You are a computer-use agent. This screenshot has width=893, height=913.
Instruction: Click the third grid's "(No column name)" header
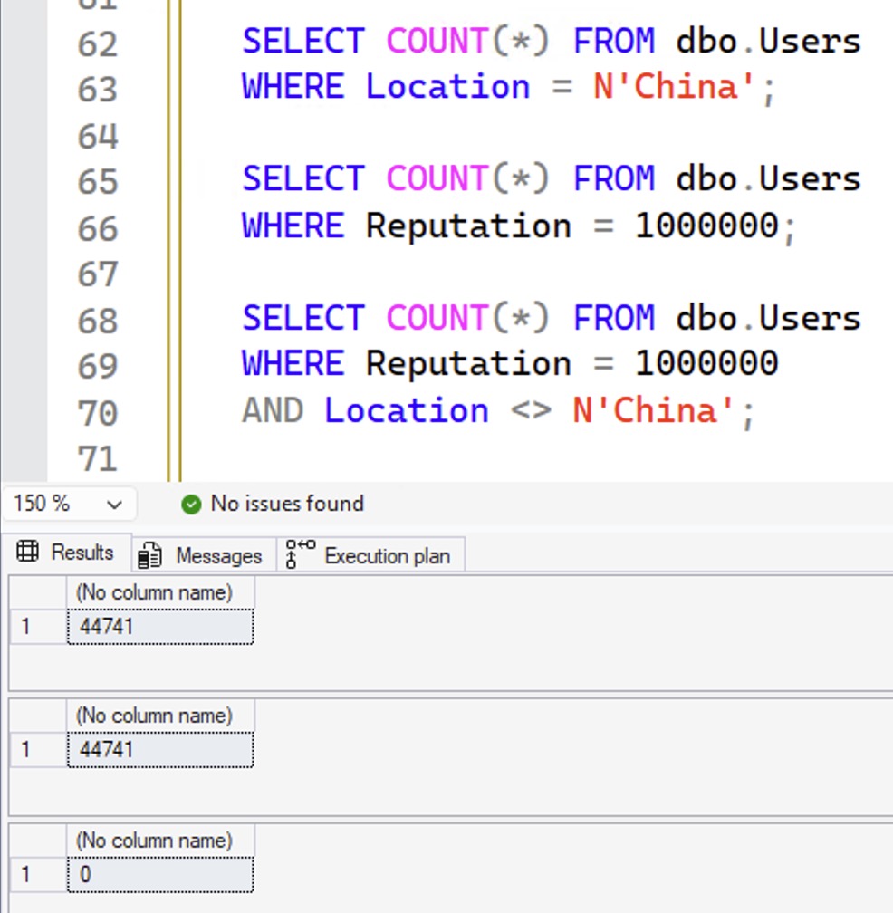[x=154, y=841]
